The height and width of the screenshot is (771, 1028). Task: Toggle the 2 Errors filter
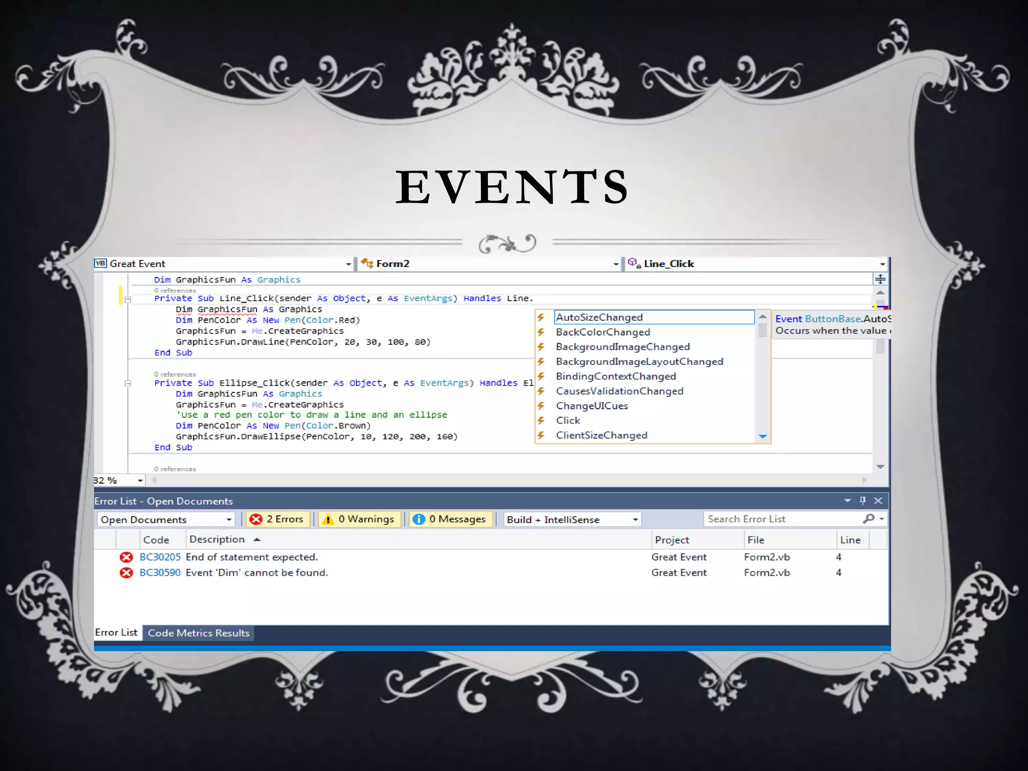tap(278, 519)
